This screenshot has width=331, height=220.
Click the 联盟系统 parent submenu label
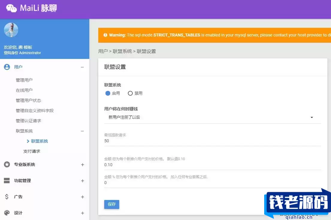coord(24,131)
